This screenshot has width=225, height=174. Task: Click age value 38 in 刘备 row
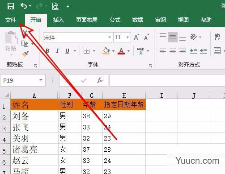tap(92, 116)
